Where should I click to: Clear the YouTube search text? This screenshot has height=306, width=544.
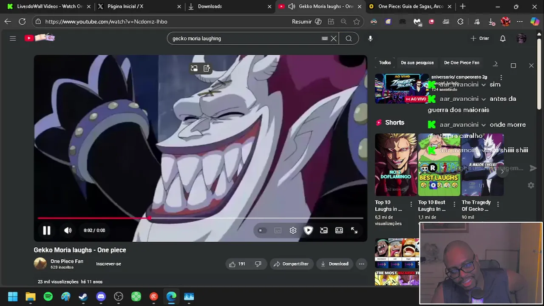[x=334, y=38]
